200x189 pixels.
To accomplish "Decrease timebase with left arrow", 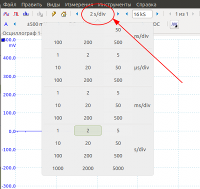I will point(77,14).
